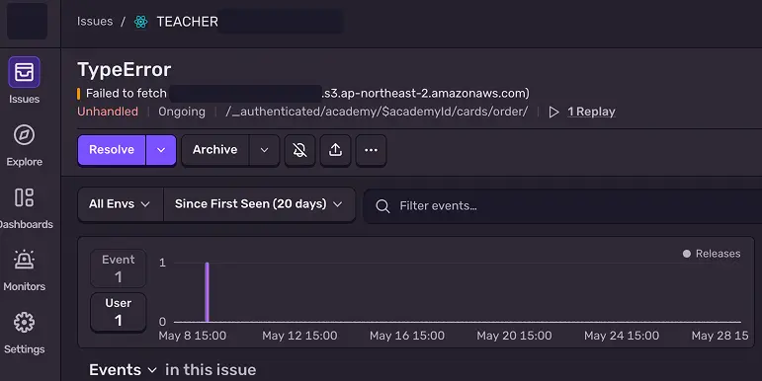This screenshot has width=762, height=381.
Task: Click the Resolve button
Action: [112, 150]
